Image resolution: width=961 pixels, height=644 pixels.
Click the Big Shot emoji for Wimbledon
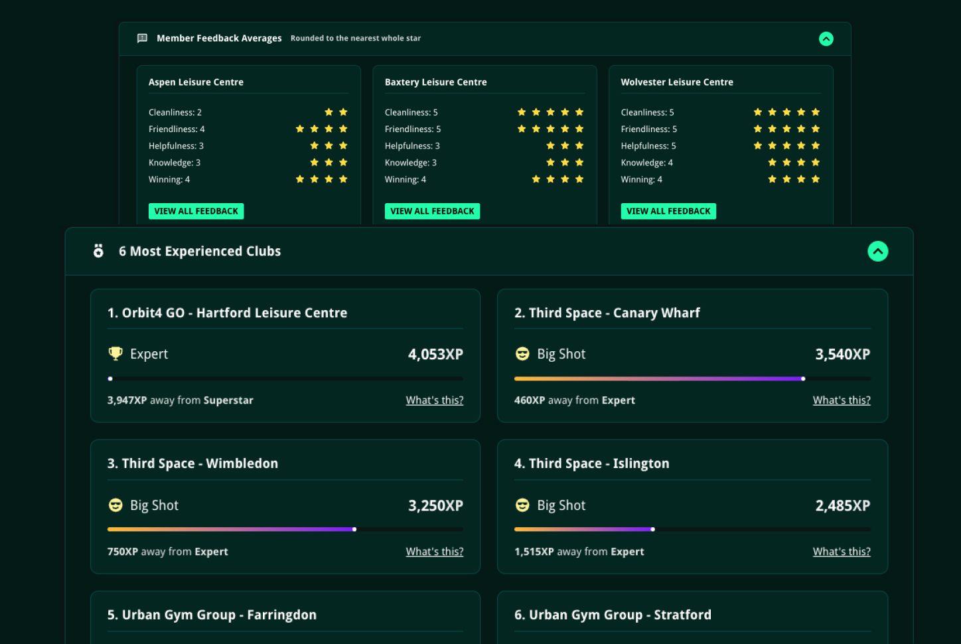coord(115,505)
